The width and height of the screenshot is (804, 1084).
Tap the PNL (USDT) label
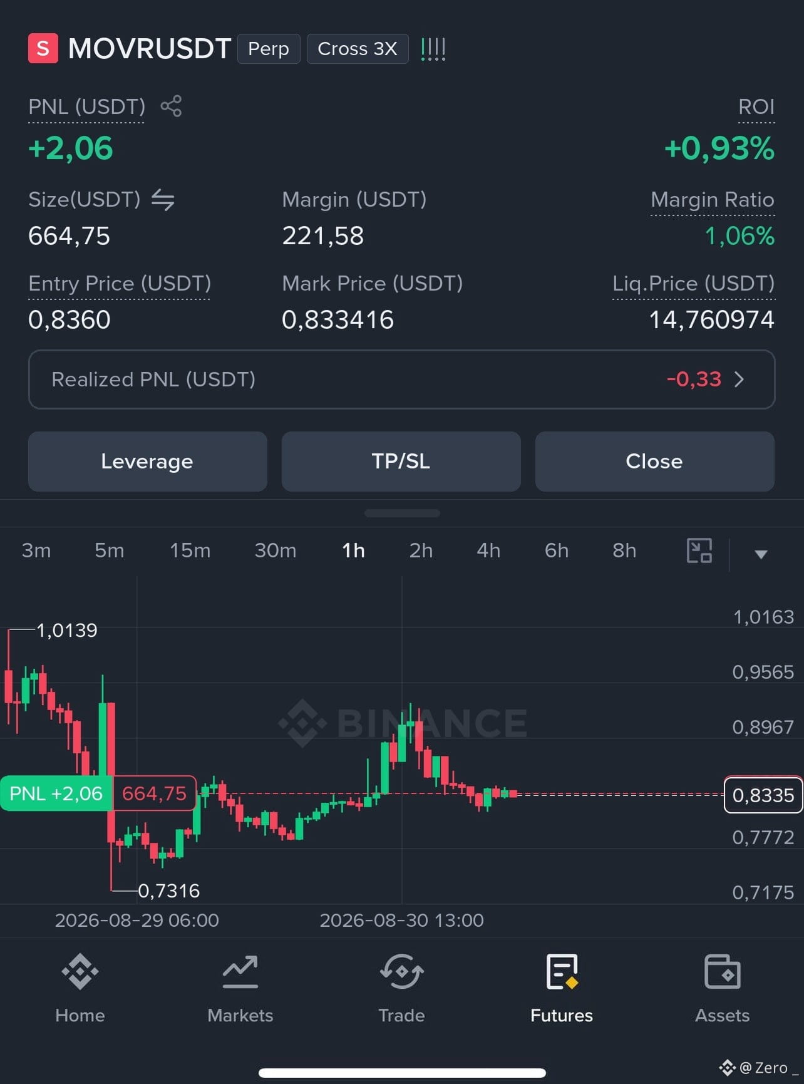(86, 107)
